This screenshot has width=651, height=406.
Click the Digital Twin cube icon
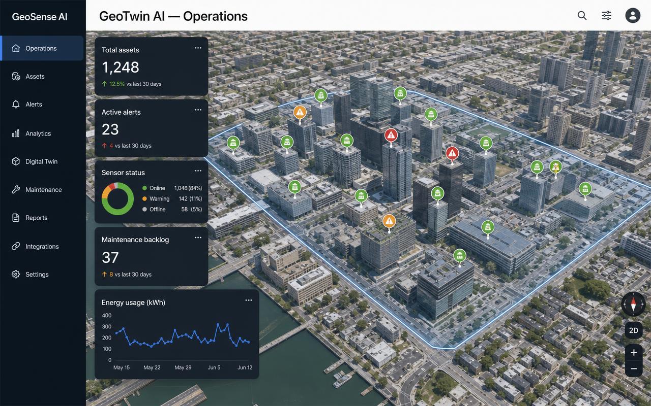click(16, 161)
